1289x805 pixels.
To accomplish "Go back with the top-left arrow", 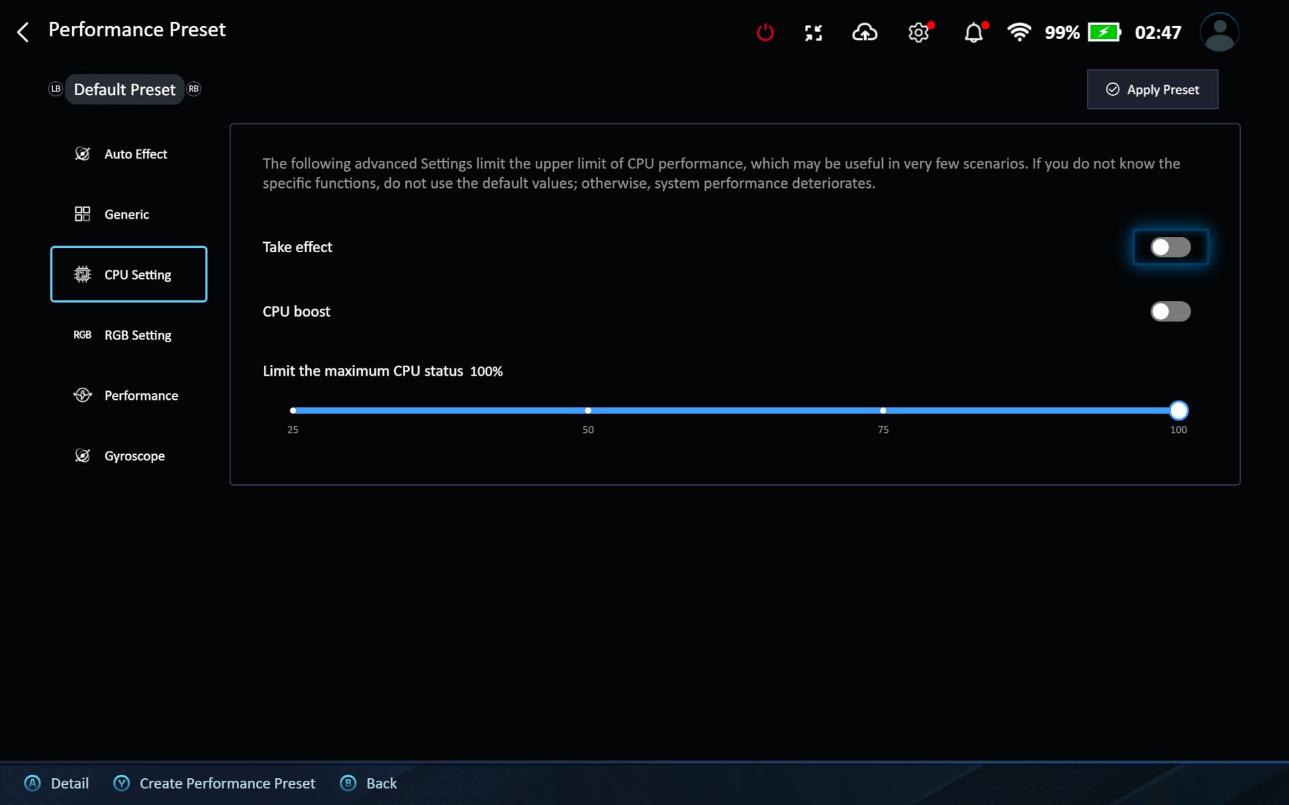I will click(23, 32).
